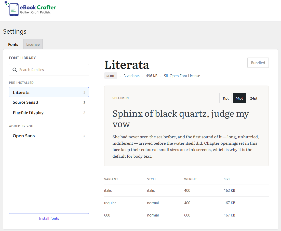The height and width of the screenshot is (231, 281).
Task: Click the "496 KB" size text
Action: point(152,76)
